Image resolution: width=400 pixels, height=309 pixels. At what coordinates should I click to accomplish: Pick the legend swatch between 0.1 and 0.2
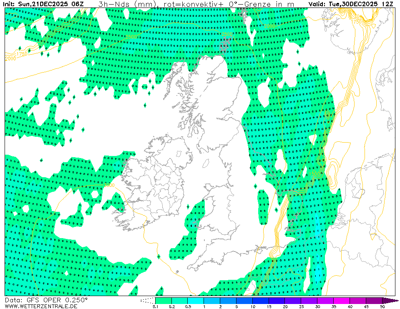pyautogui.click(x=163, y=300)
